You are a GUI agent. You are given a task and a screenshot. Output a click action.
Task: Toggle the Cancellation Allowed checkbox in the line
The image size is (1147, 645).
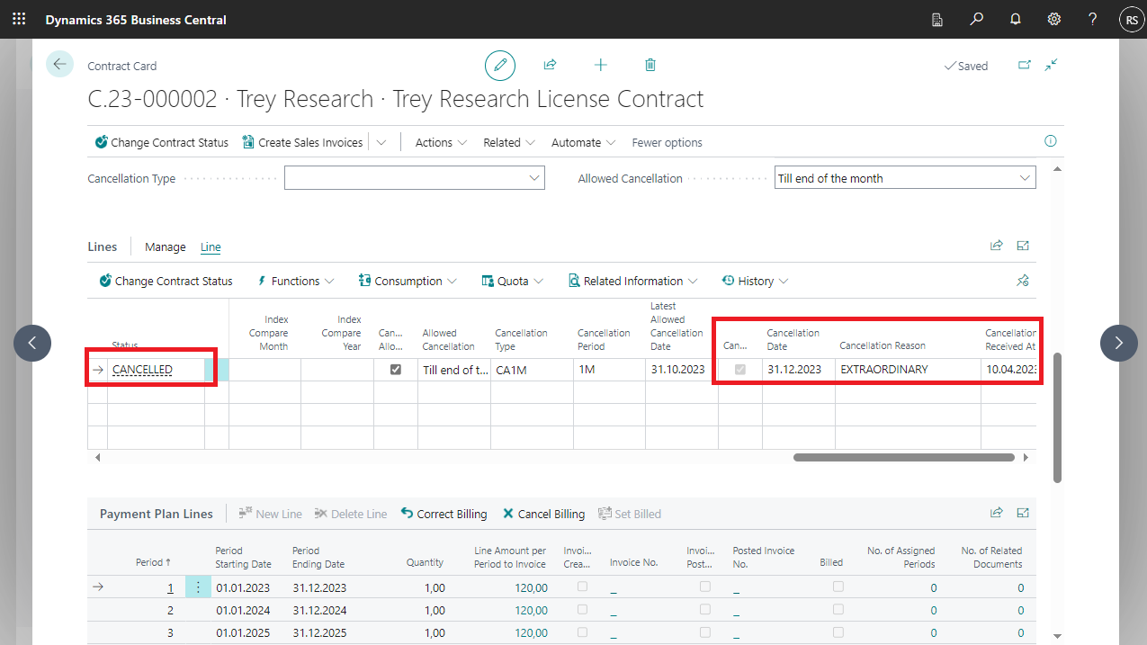395,369
